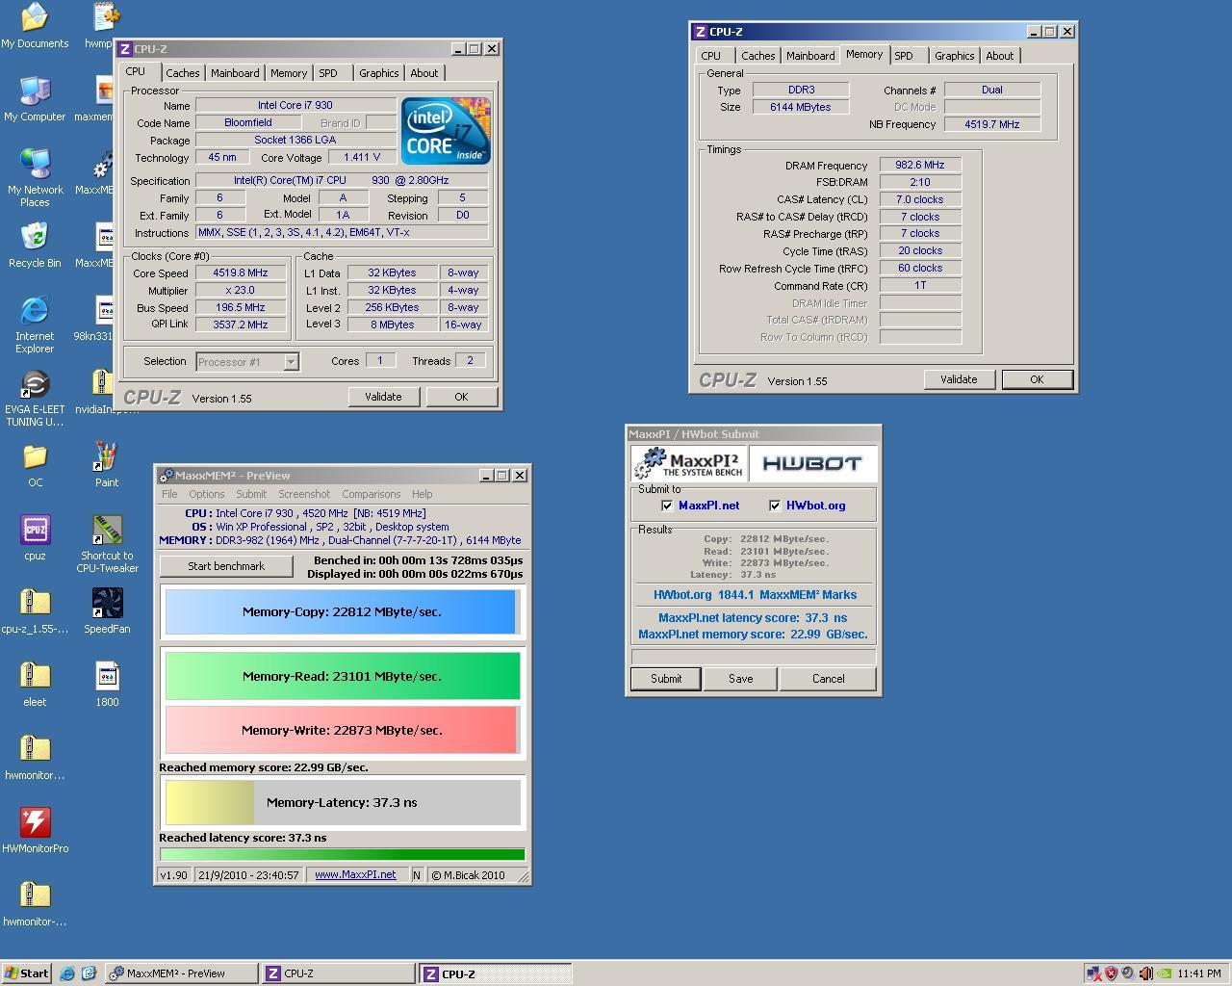Click Cancel in the HWbot Submit dialog
The height and width of the screenshot is (986, 1232).
coord(828,679)
